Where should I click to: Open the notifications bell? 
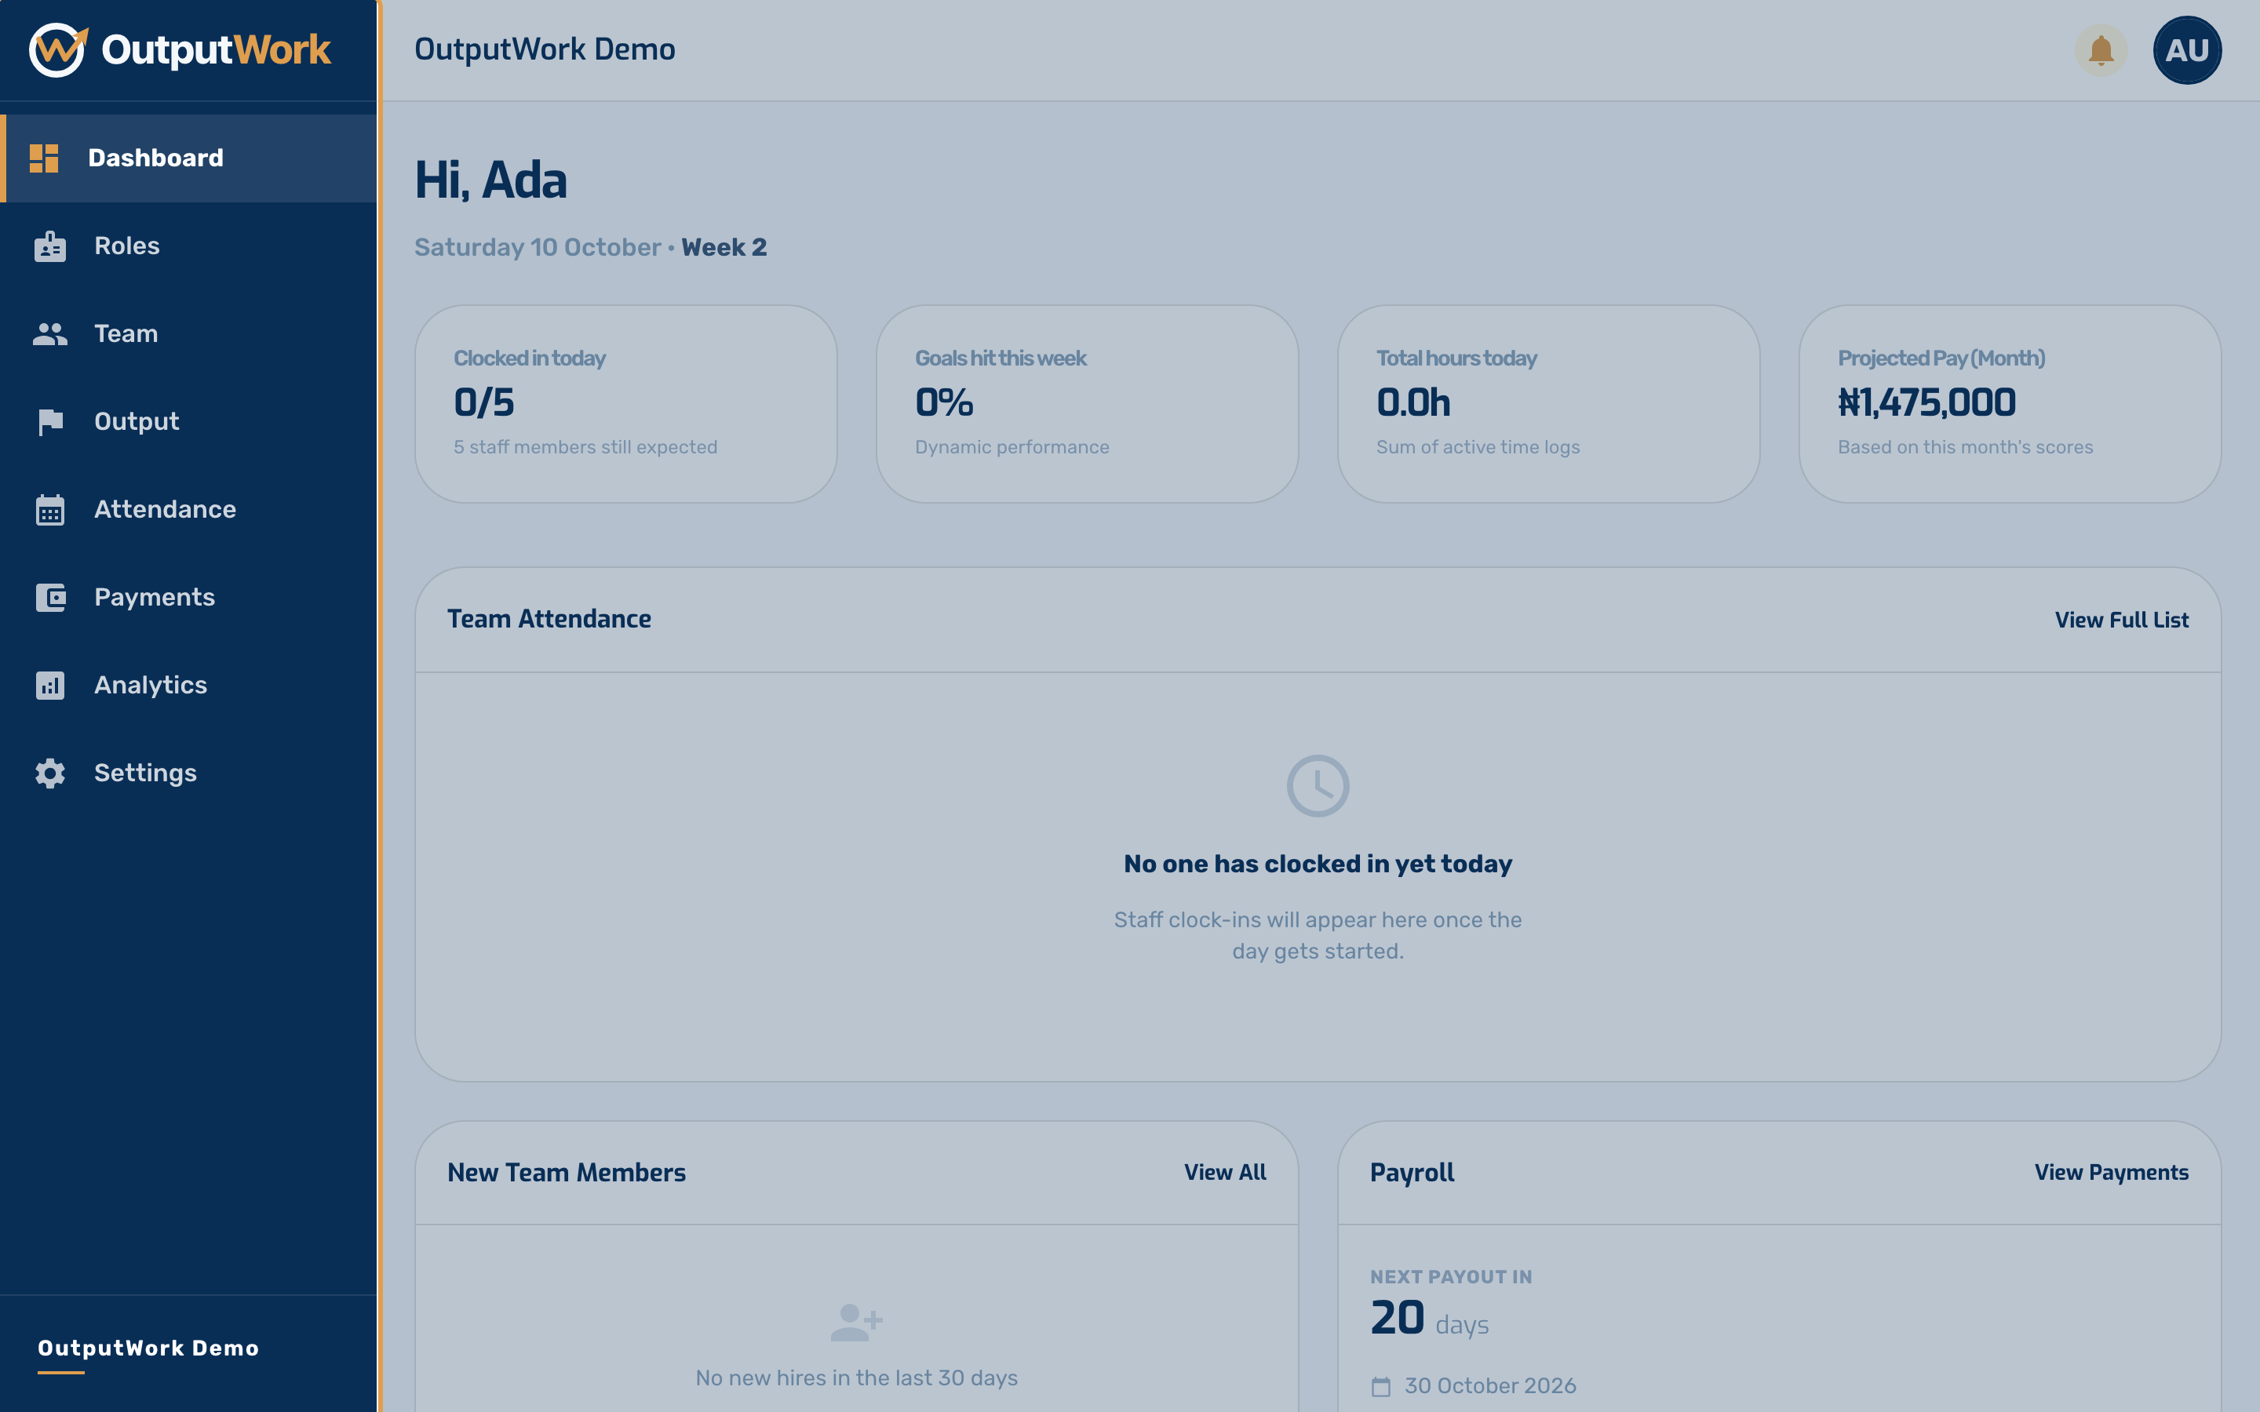pos(2101,50)
